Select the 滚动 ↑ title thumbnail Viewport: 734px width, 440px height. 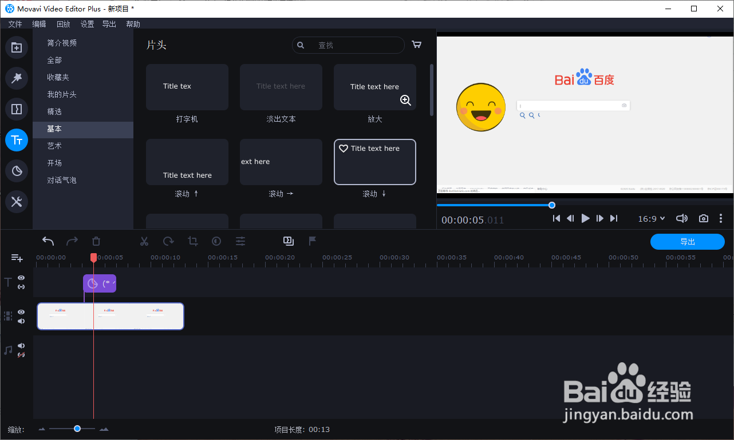click(187, 162)
